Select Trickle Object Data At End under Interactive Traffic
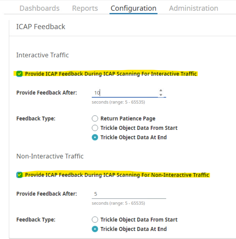This screenshot has height=239, width=236. point(95,137)
